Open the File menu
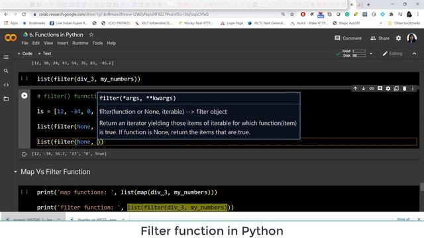 25,43
